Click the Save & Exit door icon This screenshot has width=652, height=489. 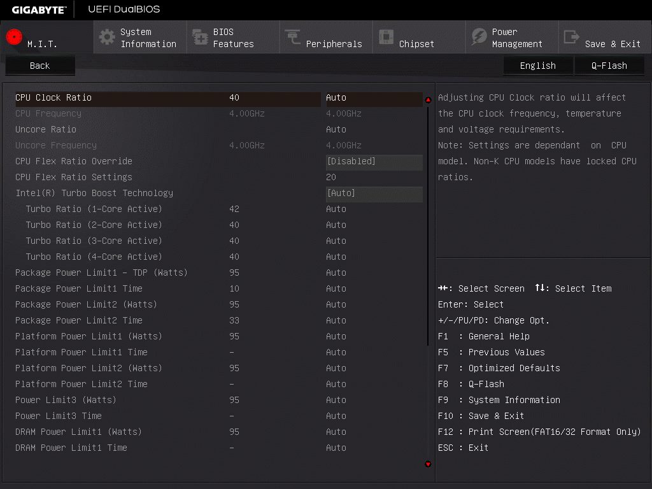tap(571, 37)
